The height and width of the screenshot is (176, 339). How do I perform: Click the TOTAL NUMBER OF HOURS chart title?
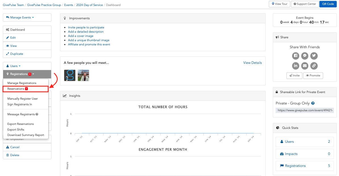click(x=163, y=107)
